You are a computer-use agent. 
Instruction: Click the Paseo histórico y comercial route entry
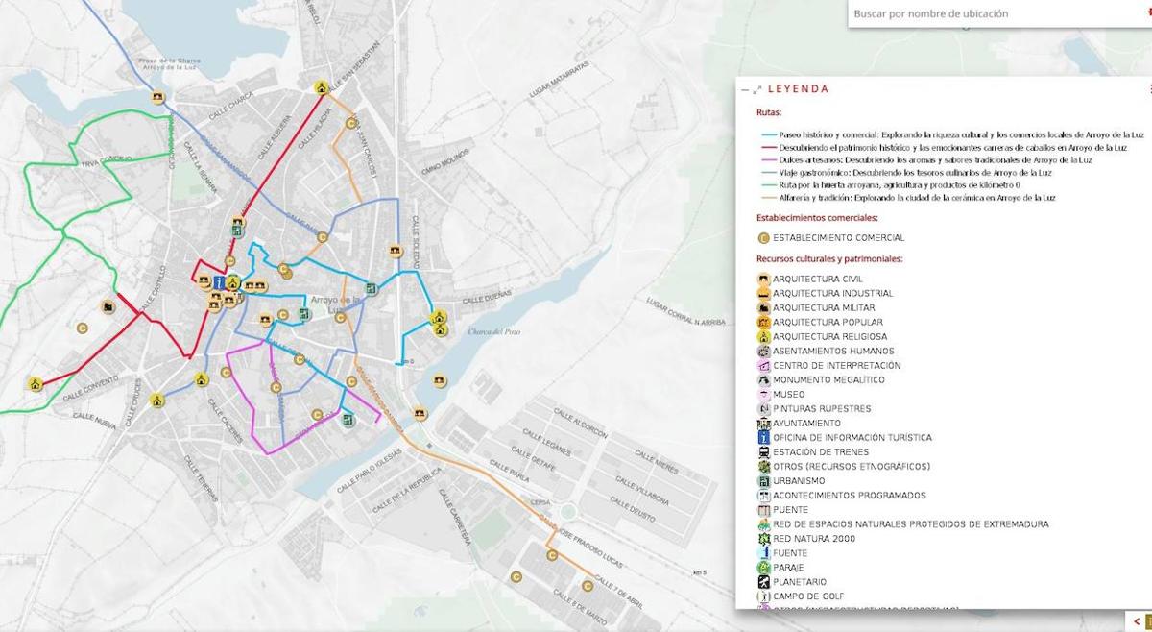tap(950, 135)
